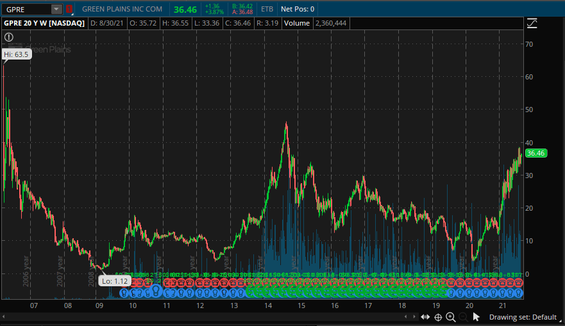Click the horizontal scrollbar left arrow
Screen dimensions: 565x326
(x=4, y=317)
